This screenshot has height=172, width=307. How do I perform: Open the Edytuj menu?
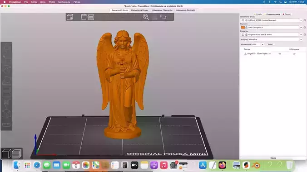coord(34,2)
